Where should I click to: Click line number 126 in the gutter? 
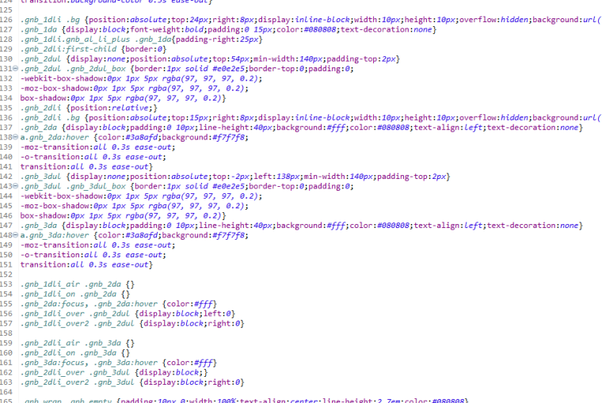click(6, 20)
